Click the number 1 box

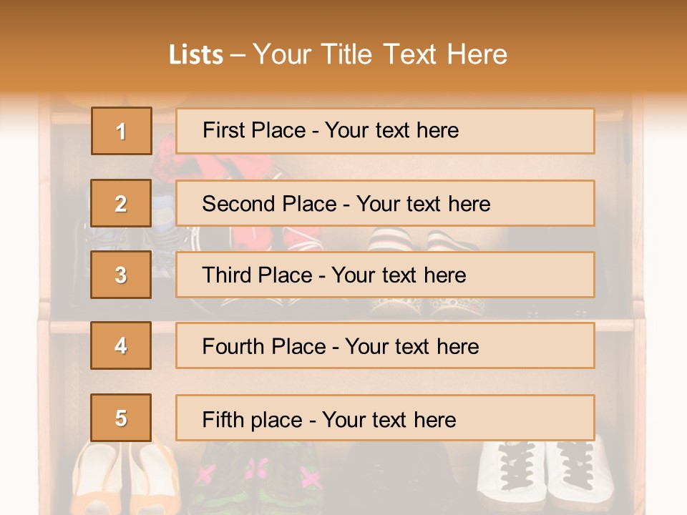click(x=122, y=131)
